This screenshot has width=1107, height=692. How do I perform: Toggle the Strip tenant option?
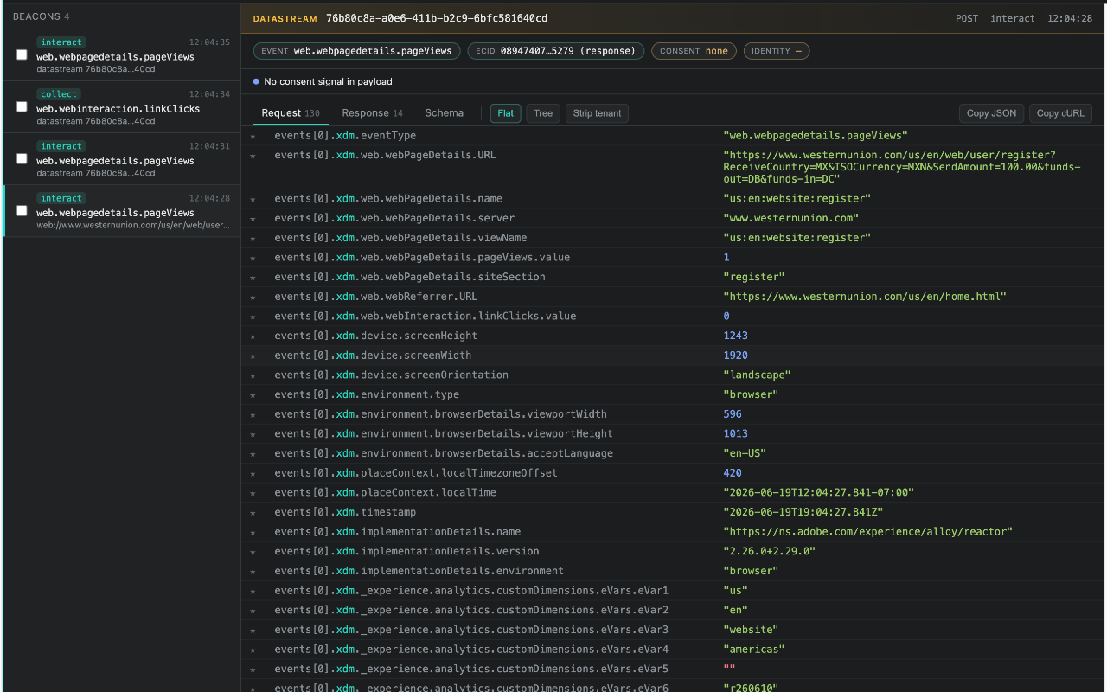pyautogui.click(x=597, y=113)
